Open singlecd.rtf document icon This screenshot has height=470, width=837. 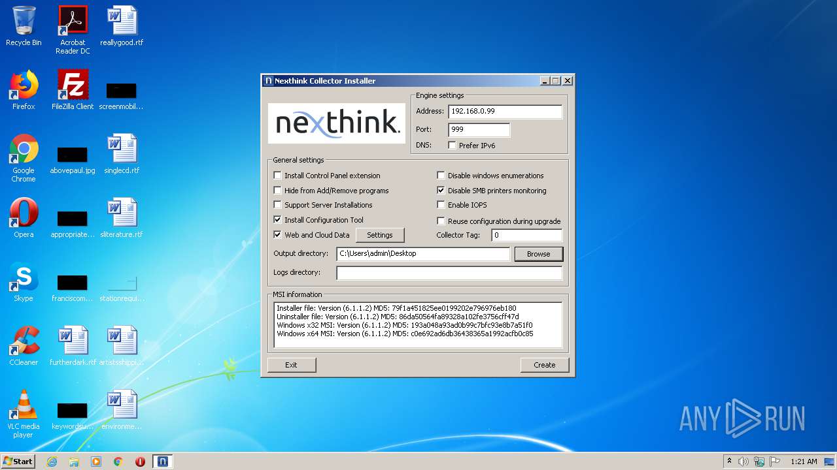click(x=122, y=154)
